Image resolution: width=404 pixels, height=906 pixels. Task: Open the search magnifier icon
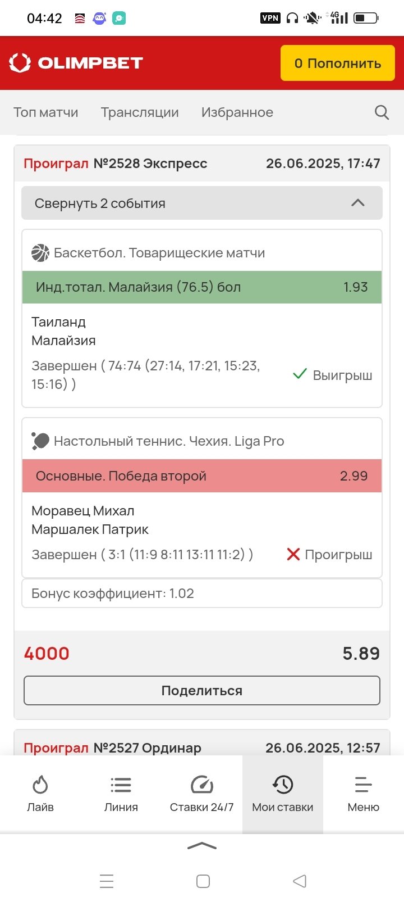382,112
